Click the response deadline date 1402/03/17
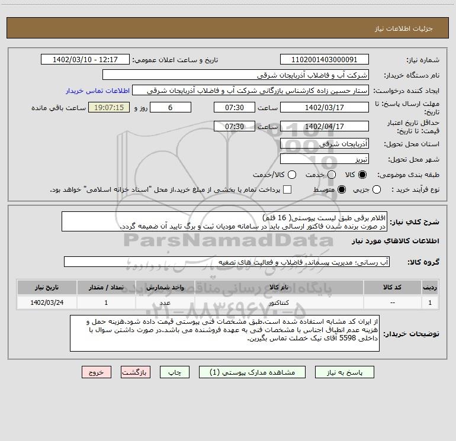Viewport: 456px width, 441px height. (325, 107)
